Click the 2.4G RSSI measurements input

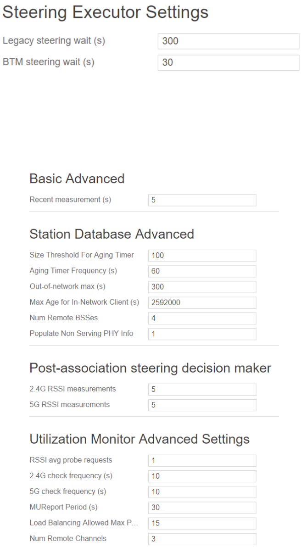[x=202, y=390]
